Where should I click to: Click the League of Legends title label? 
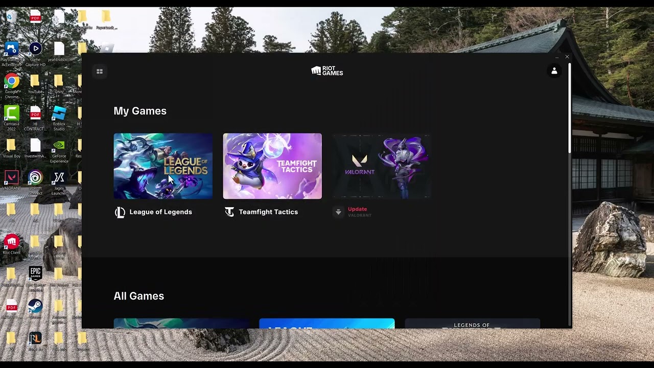pos(160,212)
